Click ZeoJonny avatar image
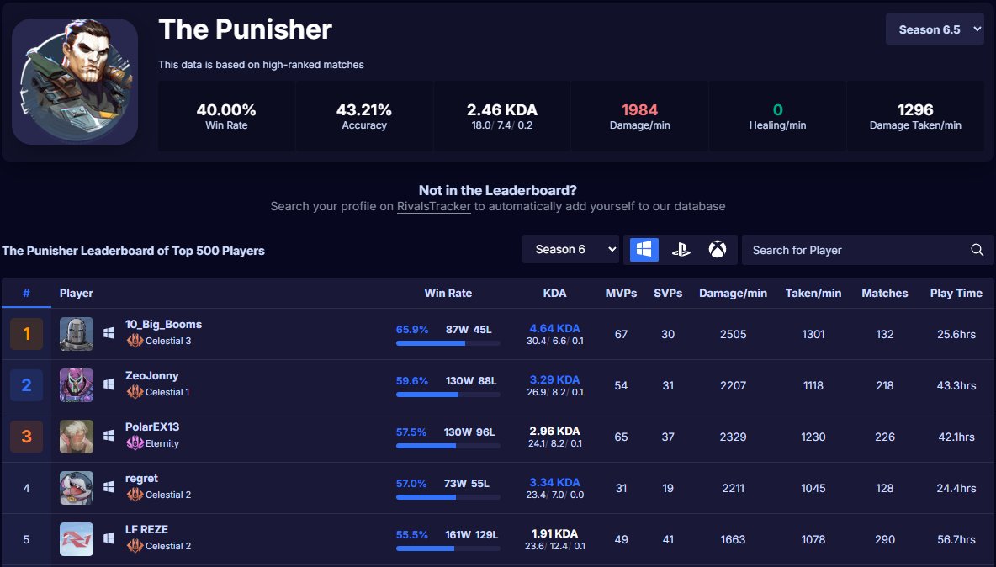 tap(77, 385)
